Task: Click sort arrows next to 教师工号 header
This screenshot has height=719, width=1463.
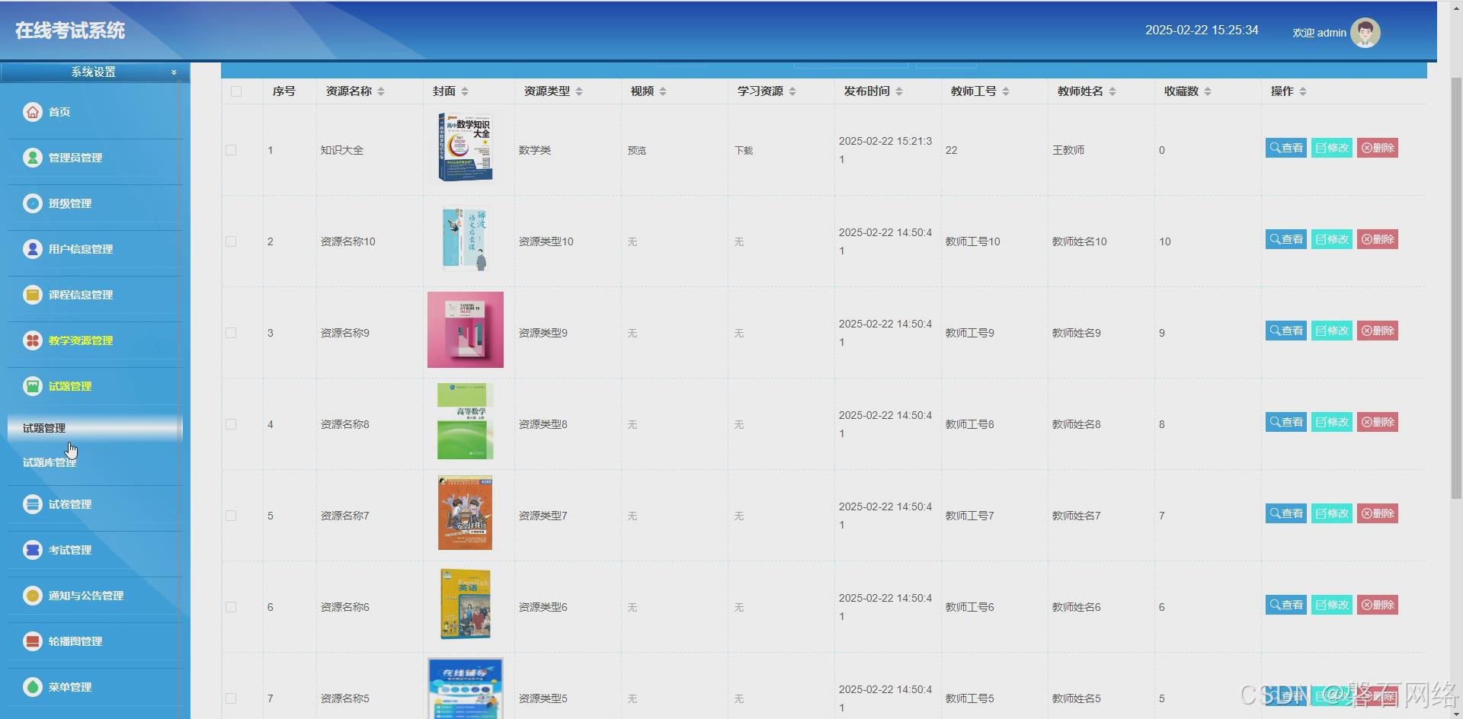Action: (1006, 91)
